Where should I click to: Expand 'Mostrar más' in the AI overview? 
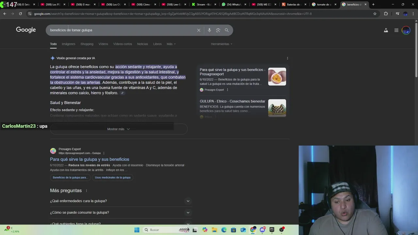click(119, 129)
